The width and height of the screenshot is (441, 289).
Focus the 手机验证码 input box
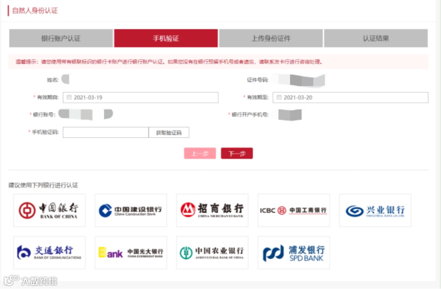pos(106,132)
